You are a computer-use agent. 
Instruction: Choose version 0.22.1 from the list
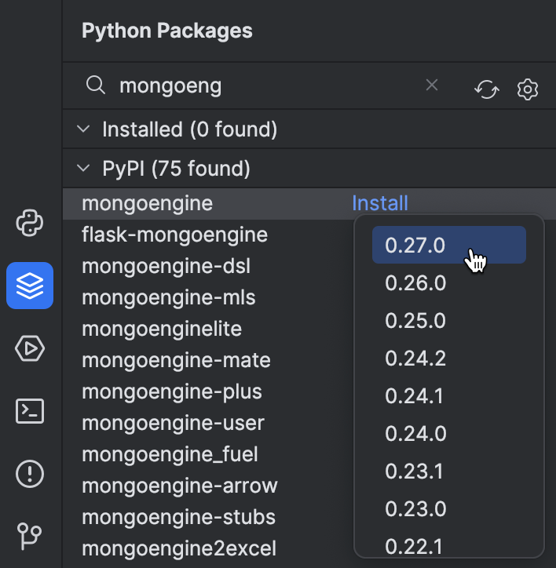tap(449, 545)
